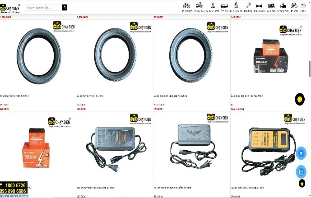View the Digital display CHARGER product image
The height and width of the screenshot is (198, 311).
coord(269,152)
